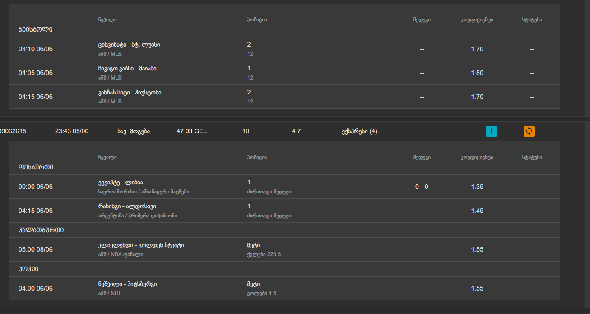Select the კანზას სიტი - ჰიუსტონი match row

pyautogui.click(x=130, y=93)
